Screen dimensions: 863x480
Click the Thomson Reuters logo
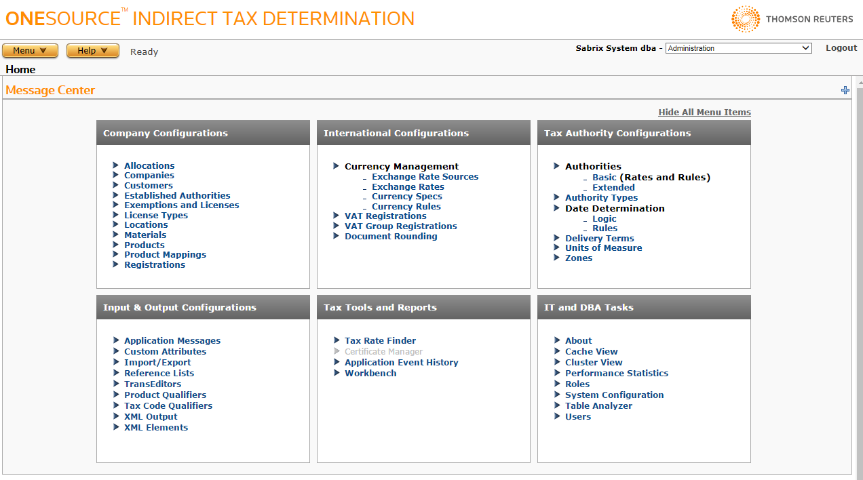(792, 19)
